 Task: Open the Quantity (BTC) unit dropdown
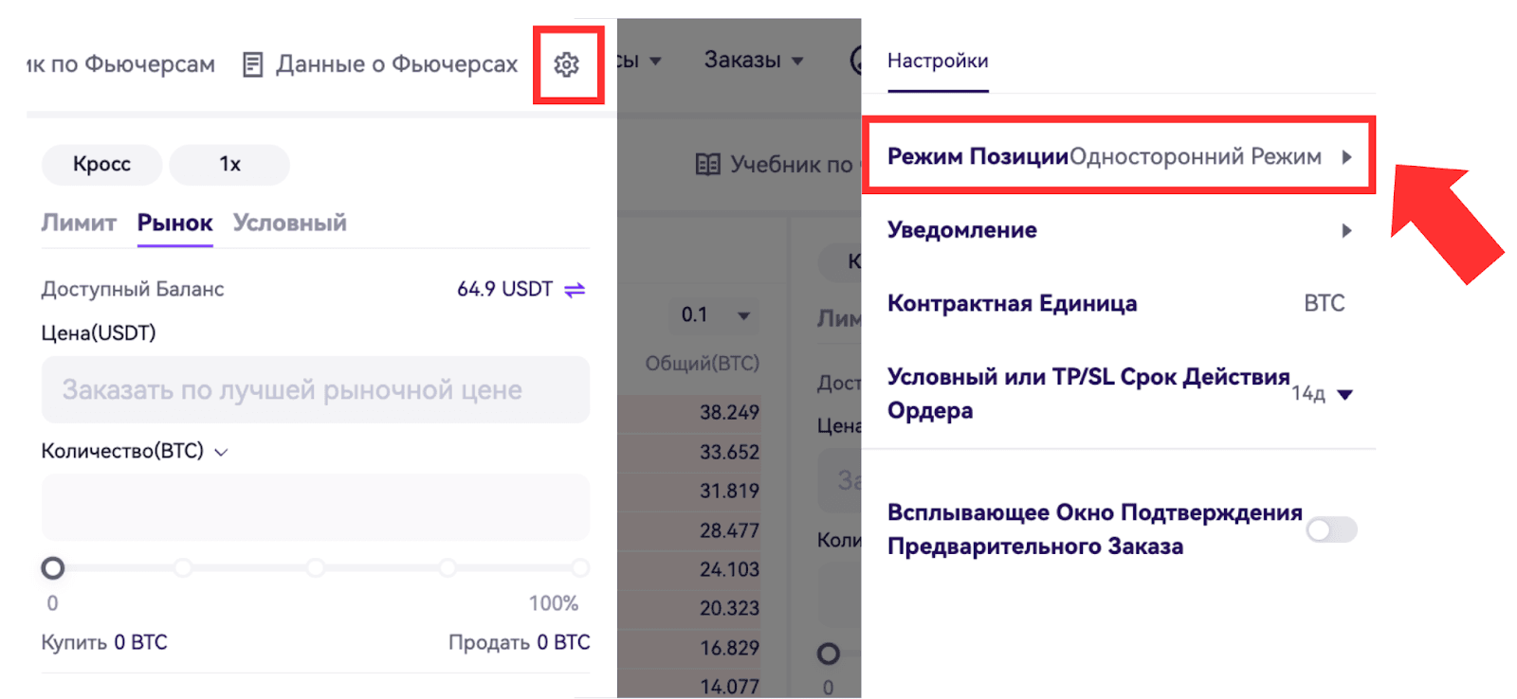tap(222, 452)
